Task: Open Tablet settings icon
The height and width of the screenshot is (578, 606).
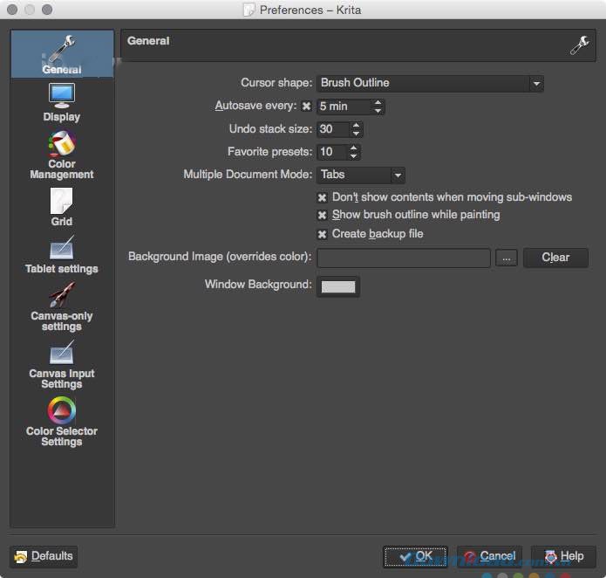Action: (62, 248)
